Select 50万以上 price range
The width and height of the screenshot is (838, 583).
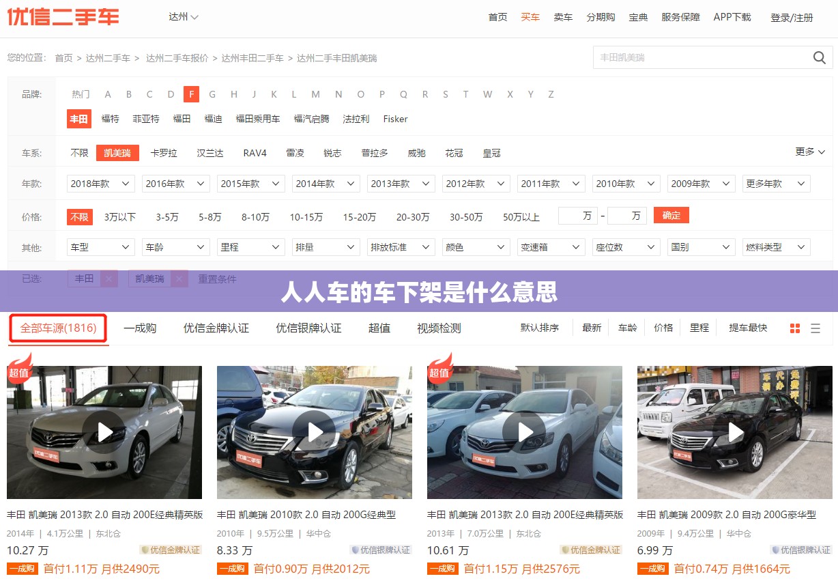(521, 217)
